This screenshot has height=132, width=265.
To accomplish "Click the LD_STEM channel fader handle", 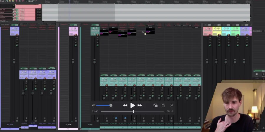I will 23,93.
